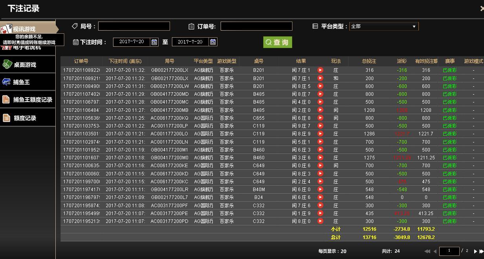Click inside the 订单号 input field
Viewport: 484px width, 259px height.
point(256,26)
